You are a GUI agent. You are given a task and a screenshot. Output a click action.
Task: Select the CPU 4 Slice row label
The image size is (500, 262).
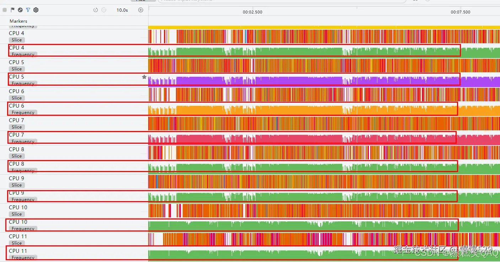pyautogui.click(x=17, y=36)
